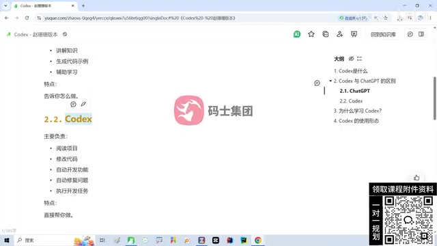This screenshot has width=437, height=246.
Task: Click the floating edit pen icon
Action: pyautogui.click(x=83, y=105)
